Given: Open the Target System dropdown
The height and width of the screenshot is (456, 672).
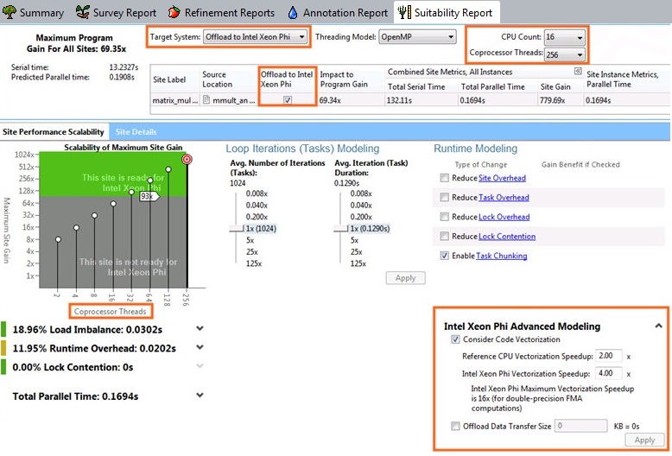Looking at the screenshot, I should click(x=255, y=37).
